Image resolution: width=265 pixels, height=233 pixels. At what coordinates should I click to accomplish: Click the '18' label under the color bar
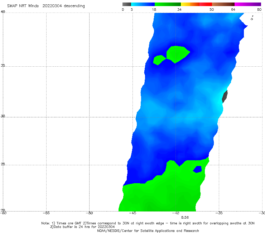(x=154, y=10)
